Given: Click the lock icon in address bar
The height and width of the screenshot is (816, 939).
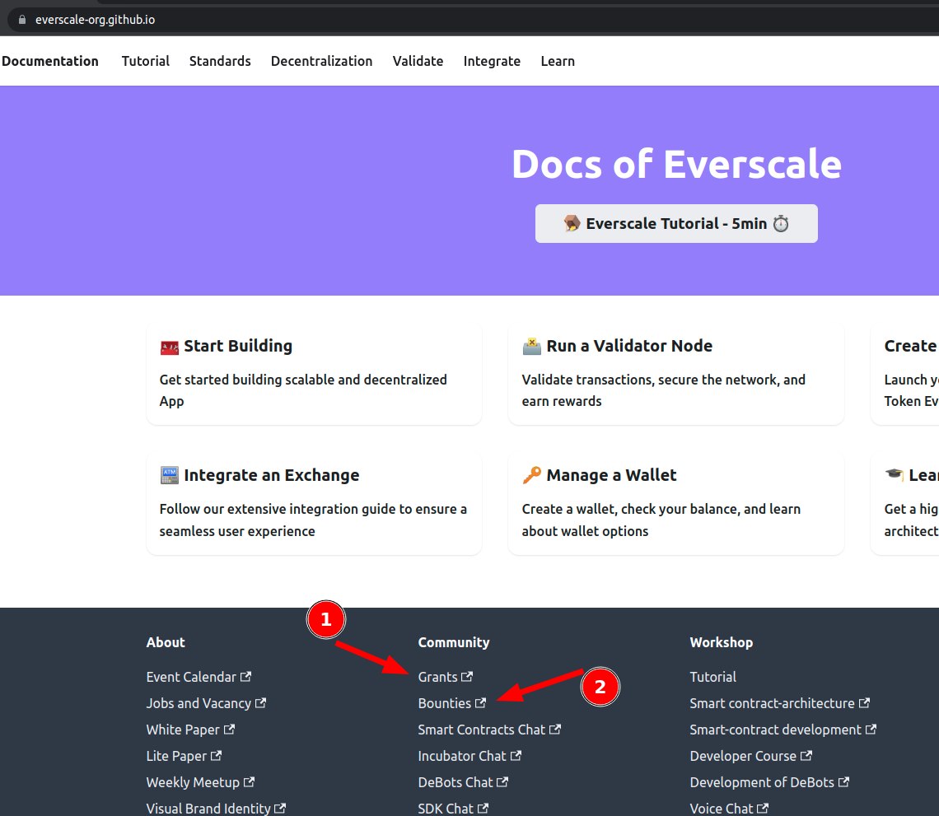Looking at the screenshot, I should tap(21, 20).
